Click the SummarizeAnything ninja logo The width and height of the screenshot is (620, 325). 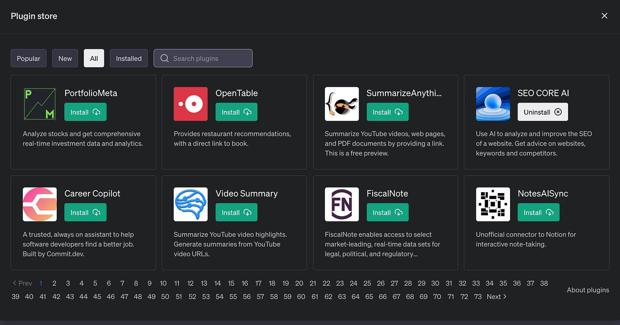(342, 104)
